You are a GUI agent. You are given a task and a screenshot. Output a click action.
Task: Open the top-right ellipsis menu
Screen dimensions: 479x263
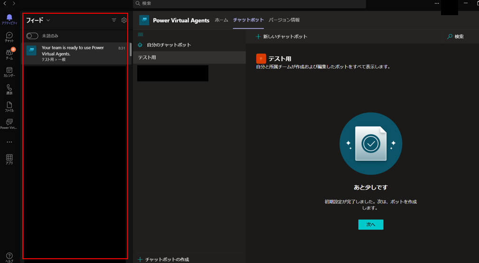click(x=437, y=3)
